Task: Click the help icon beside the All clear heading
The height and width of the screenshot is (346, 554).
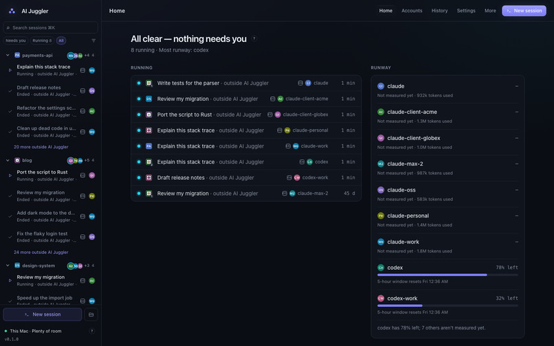Action: tap(254, 38)
